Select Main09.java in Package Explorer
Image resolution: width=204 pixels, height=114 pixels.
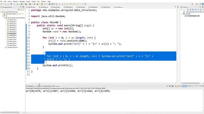pos(13,35)
